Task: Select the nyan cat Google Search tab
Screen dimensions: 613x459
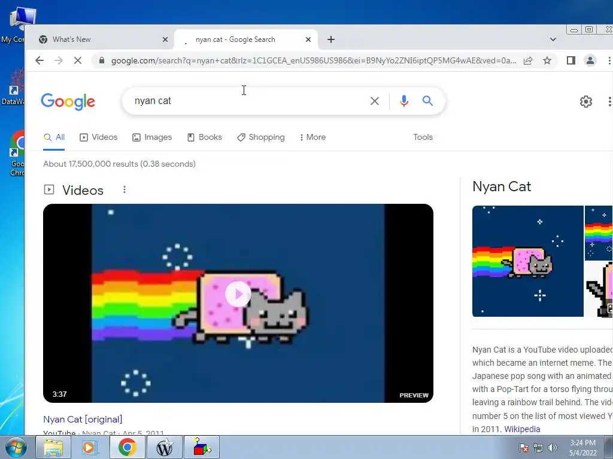Action: click(x=246, y=39)
